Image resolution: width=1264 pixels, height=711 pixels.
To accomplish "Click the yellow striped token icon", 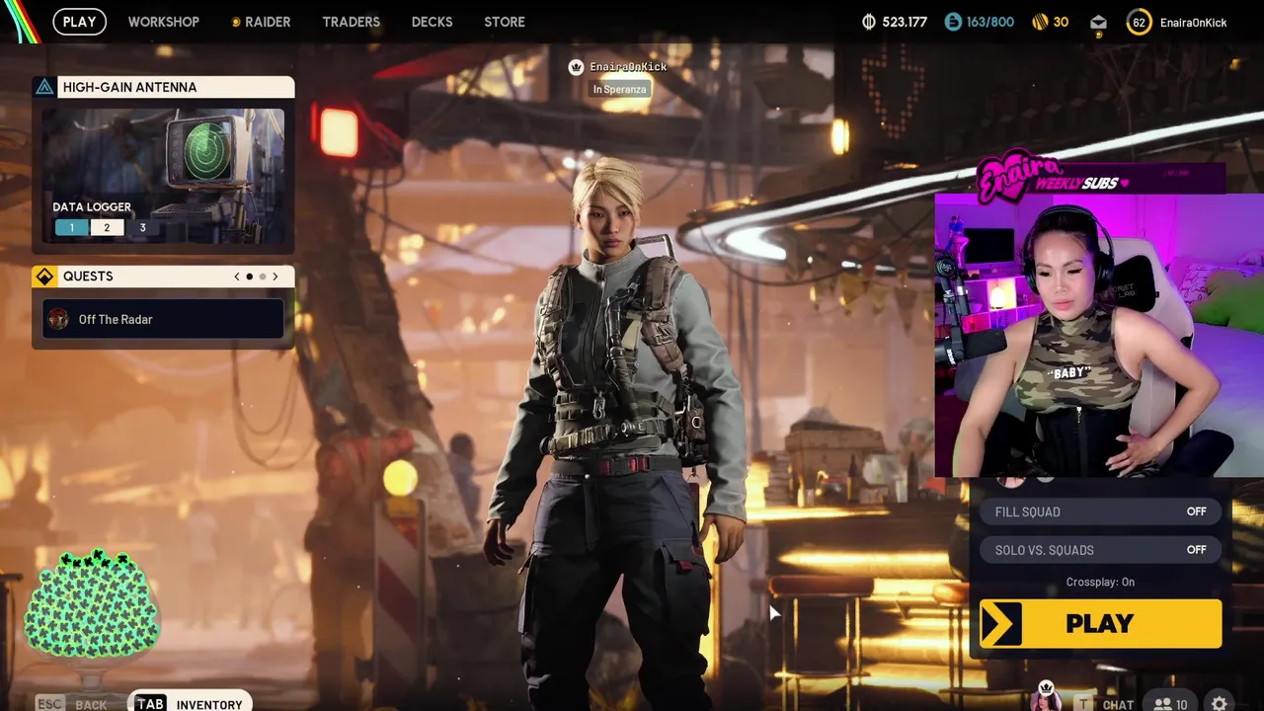I will [x=1040, y=22].
